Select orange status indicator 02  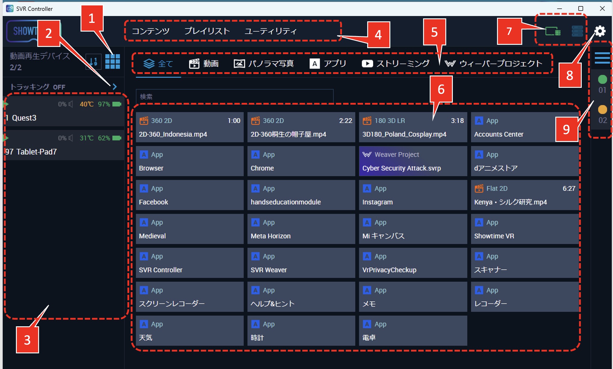click(602, 109)
